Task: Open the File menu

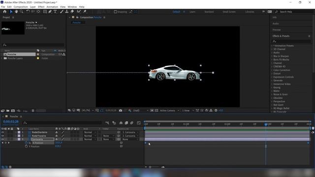Action: (3, 7)
